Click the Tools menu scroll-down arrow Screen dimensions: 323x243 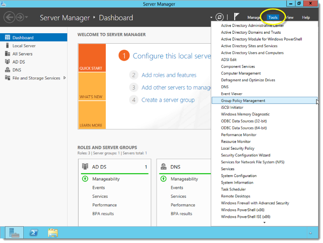pyautogui.click(x=264, y=223)
